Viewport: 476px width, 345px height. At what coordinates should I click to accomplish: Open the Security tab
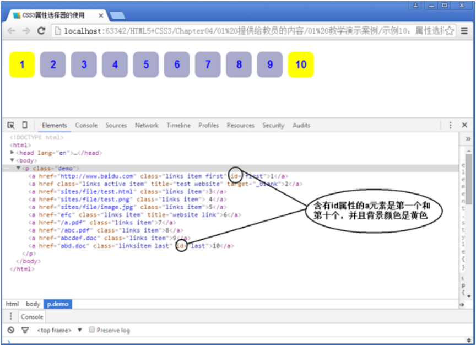(273, 126)
